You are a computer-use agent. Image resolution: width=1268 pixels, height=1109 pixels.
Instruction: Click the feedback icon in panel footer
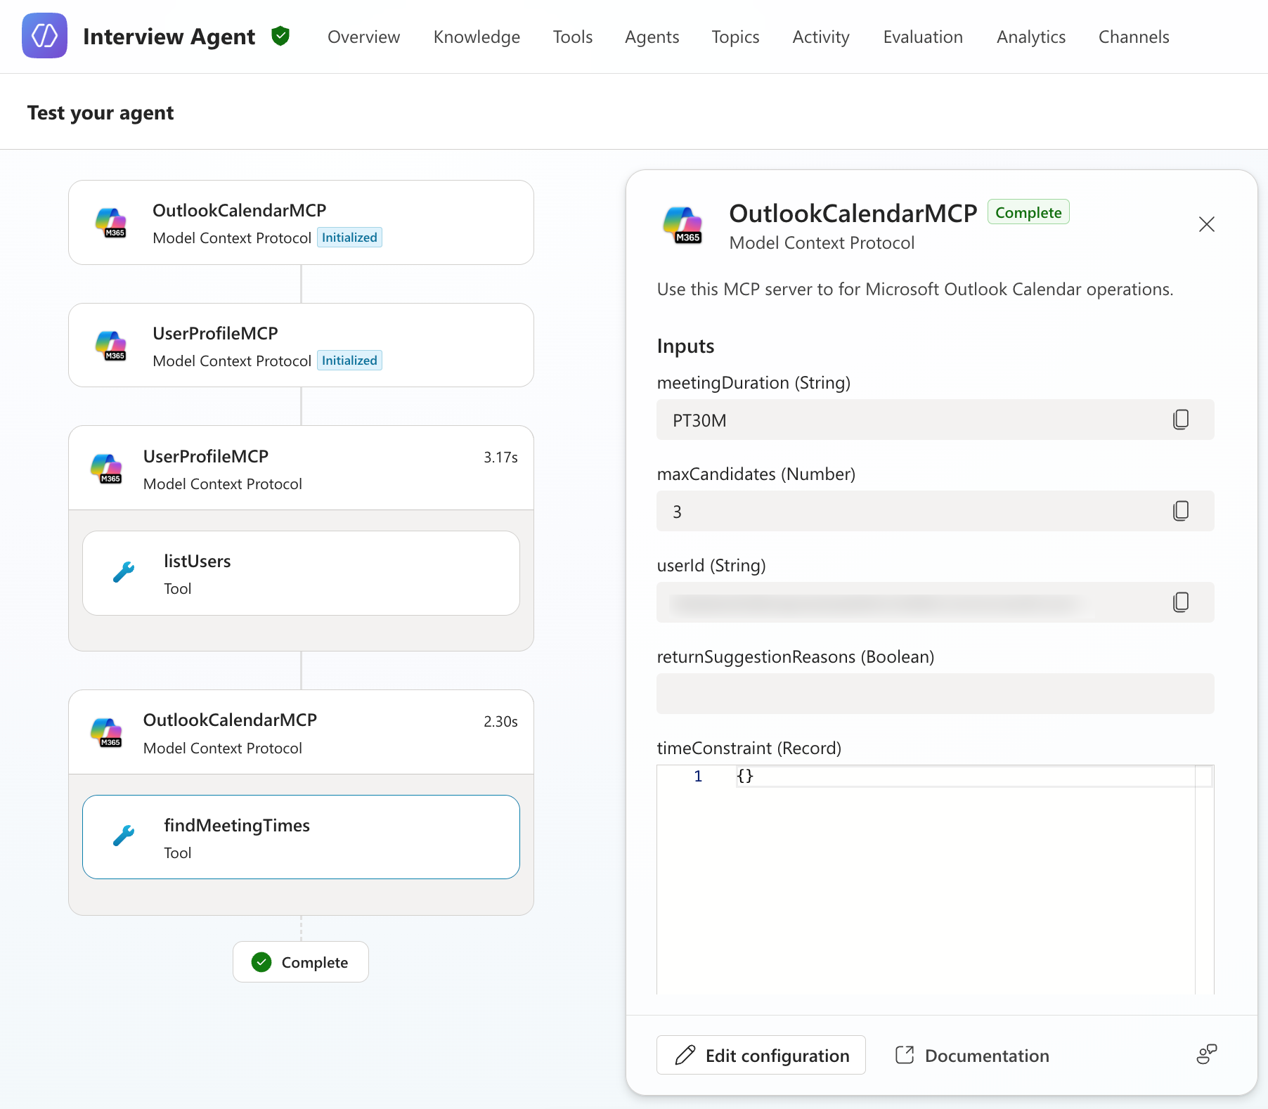coord(1206,1054)
